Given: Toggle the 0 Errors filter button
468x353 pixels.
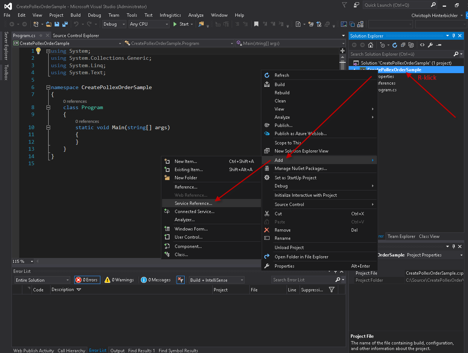Looking at the screenshot, I should (x=87, y=280).
